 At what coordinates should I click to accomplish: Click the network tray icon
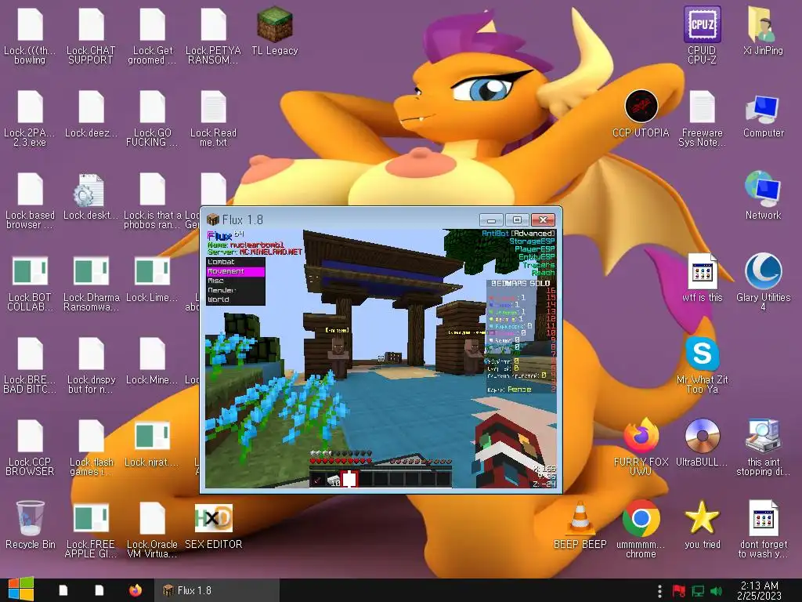(x=698, y=591)
